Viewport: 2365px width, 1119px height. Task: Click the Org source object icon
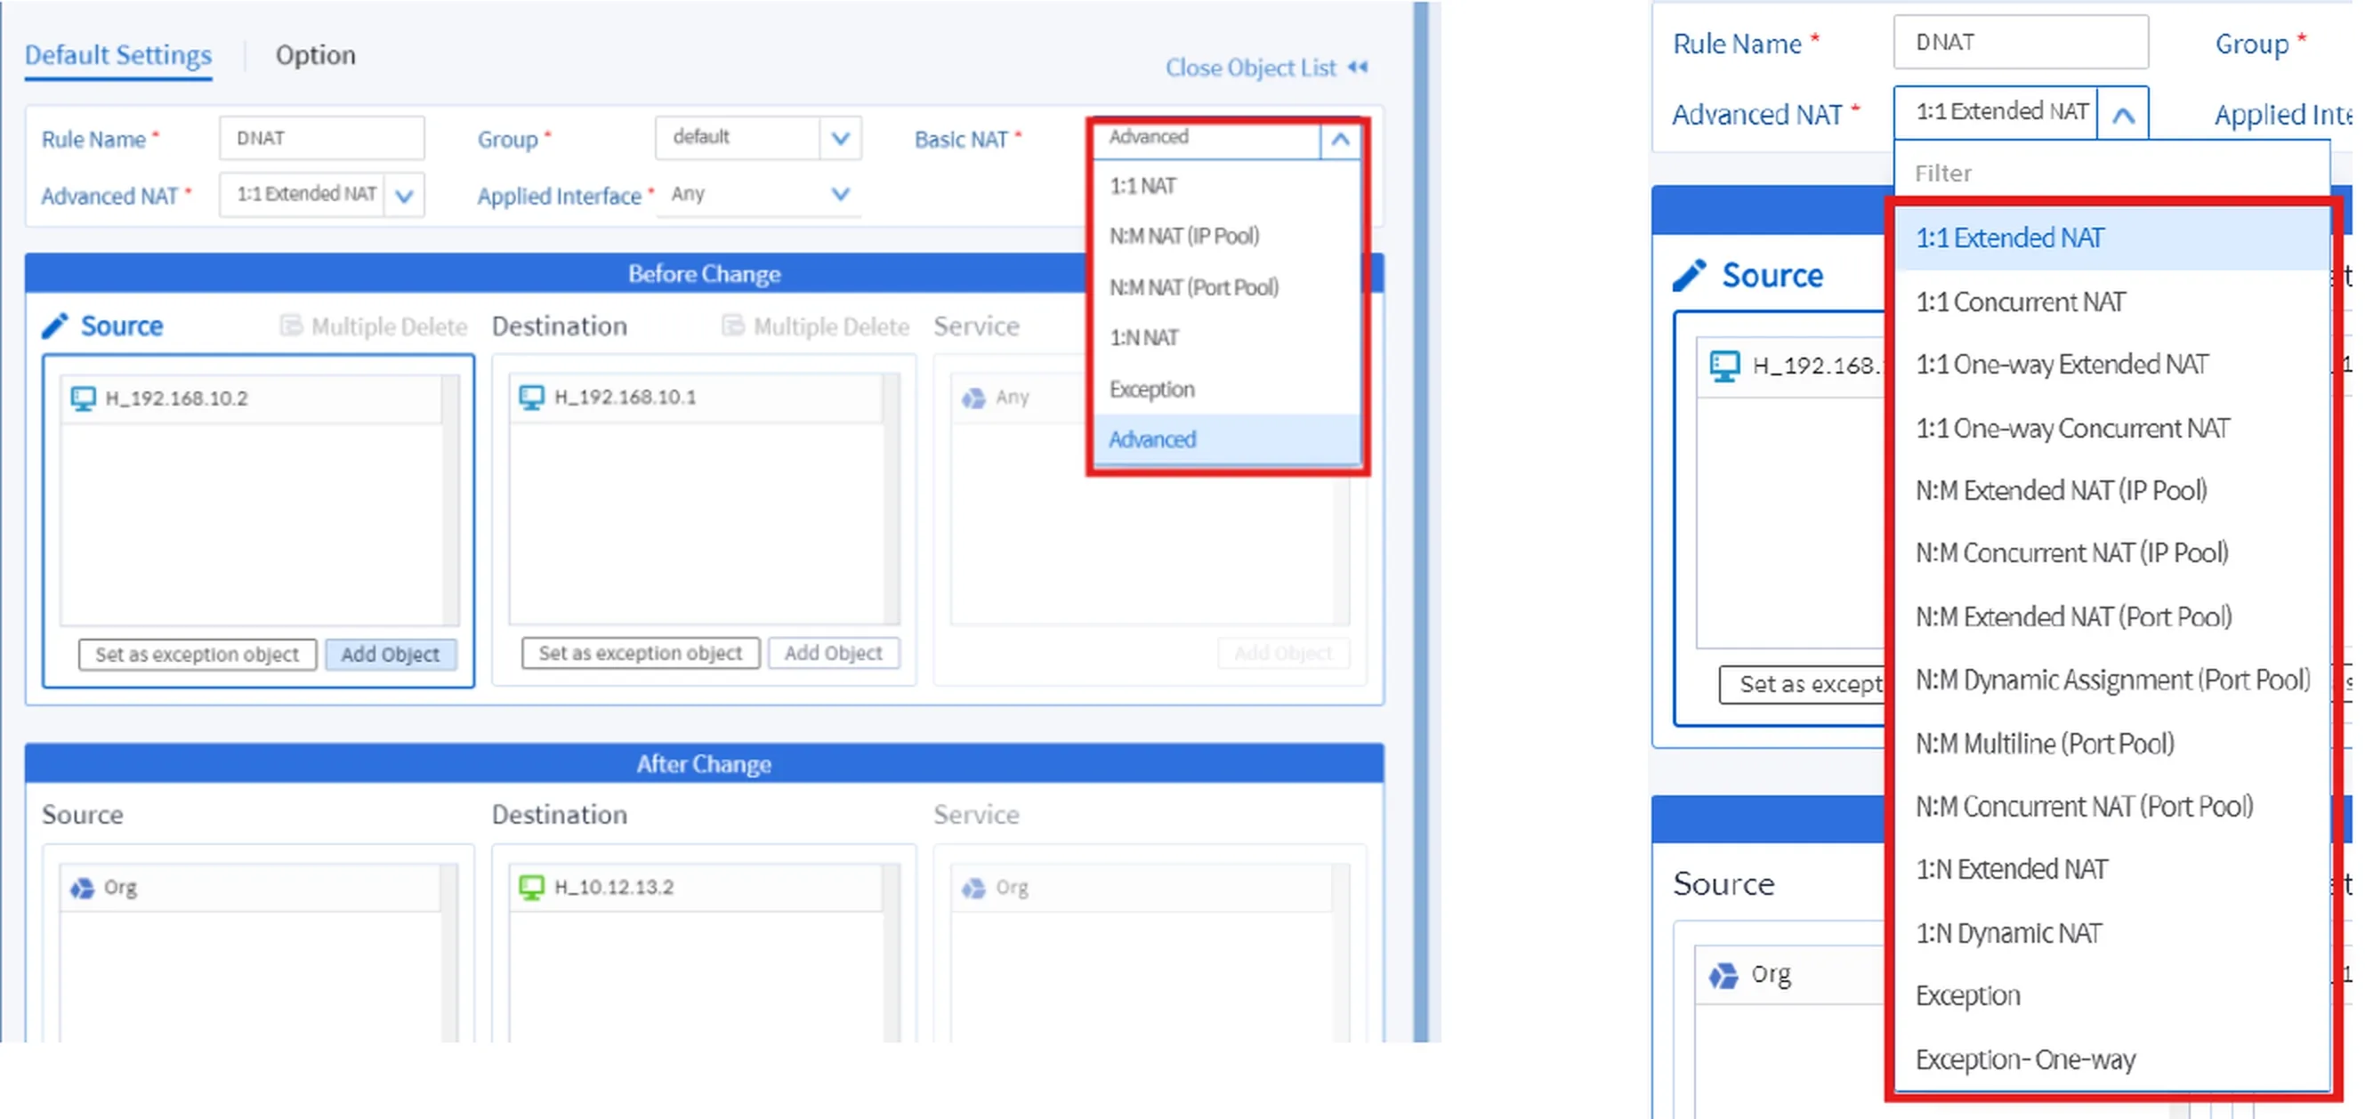click(83, 888)
